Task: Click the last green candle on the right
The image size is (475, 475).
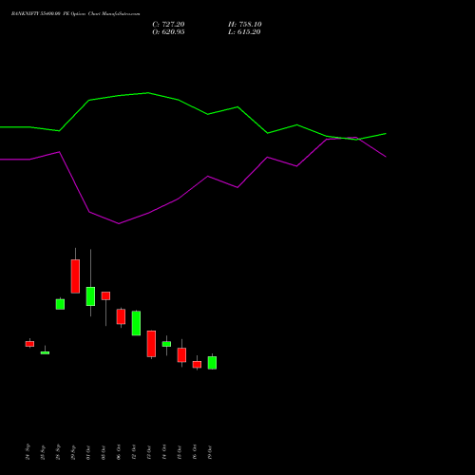Action: [x=212, y=363]
